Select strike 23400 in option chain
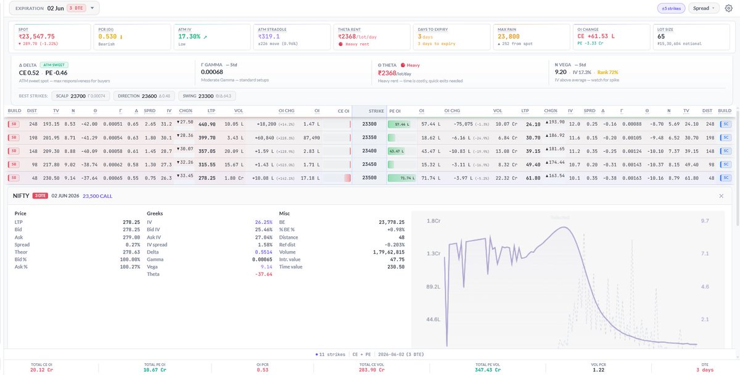 [x=370, y=152]
